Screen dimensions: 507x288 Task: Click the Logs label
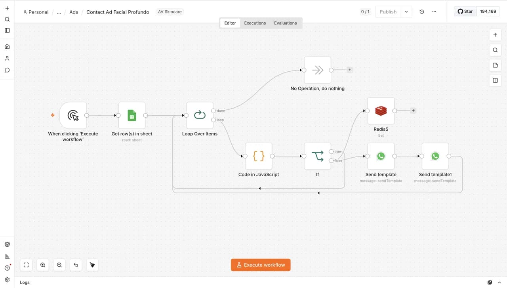(25, 282)
